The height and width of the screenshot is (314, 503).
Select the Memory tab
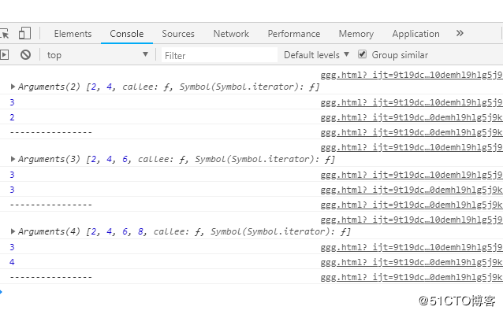coord(356,34)
